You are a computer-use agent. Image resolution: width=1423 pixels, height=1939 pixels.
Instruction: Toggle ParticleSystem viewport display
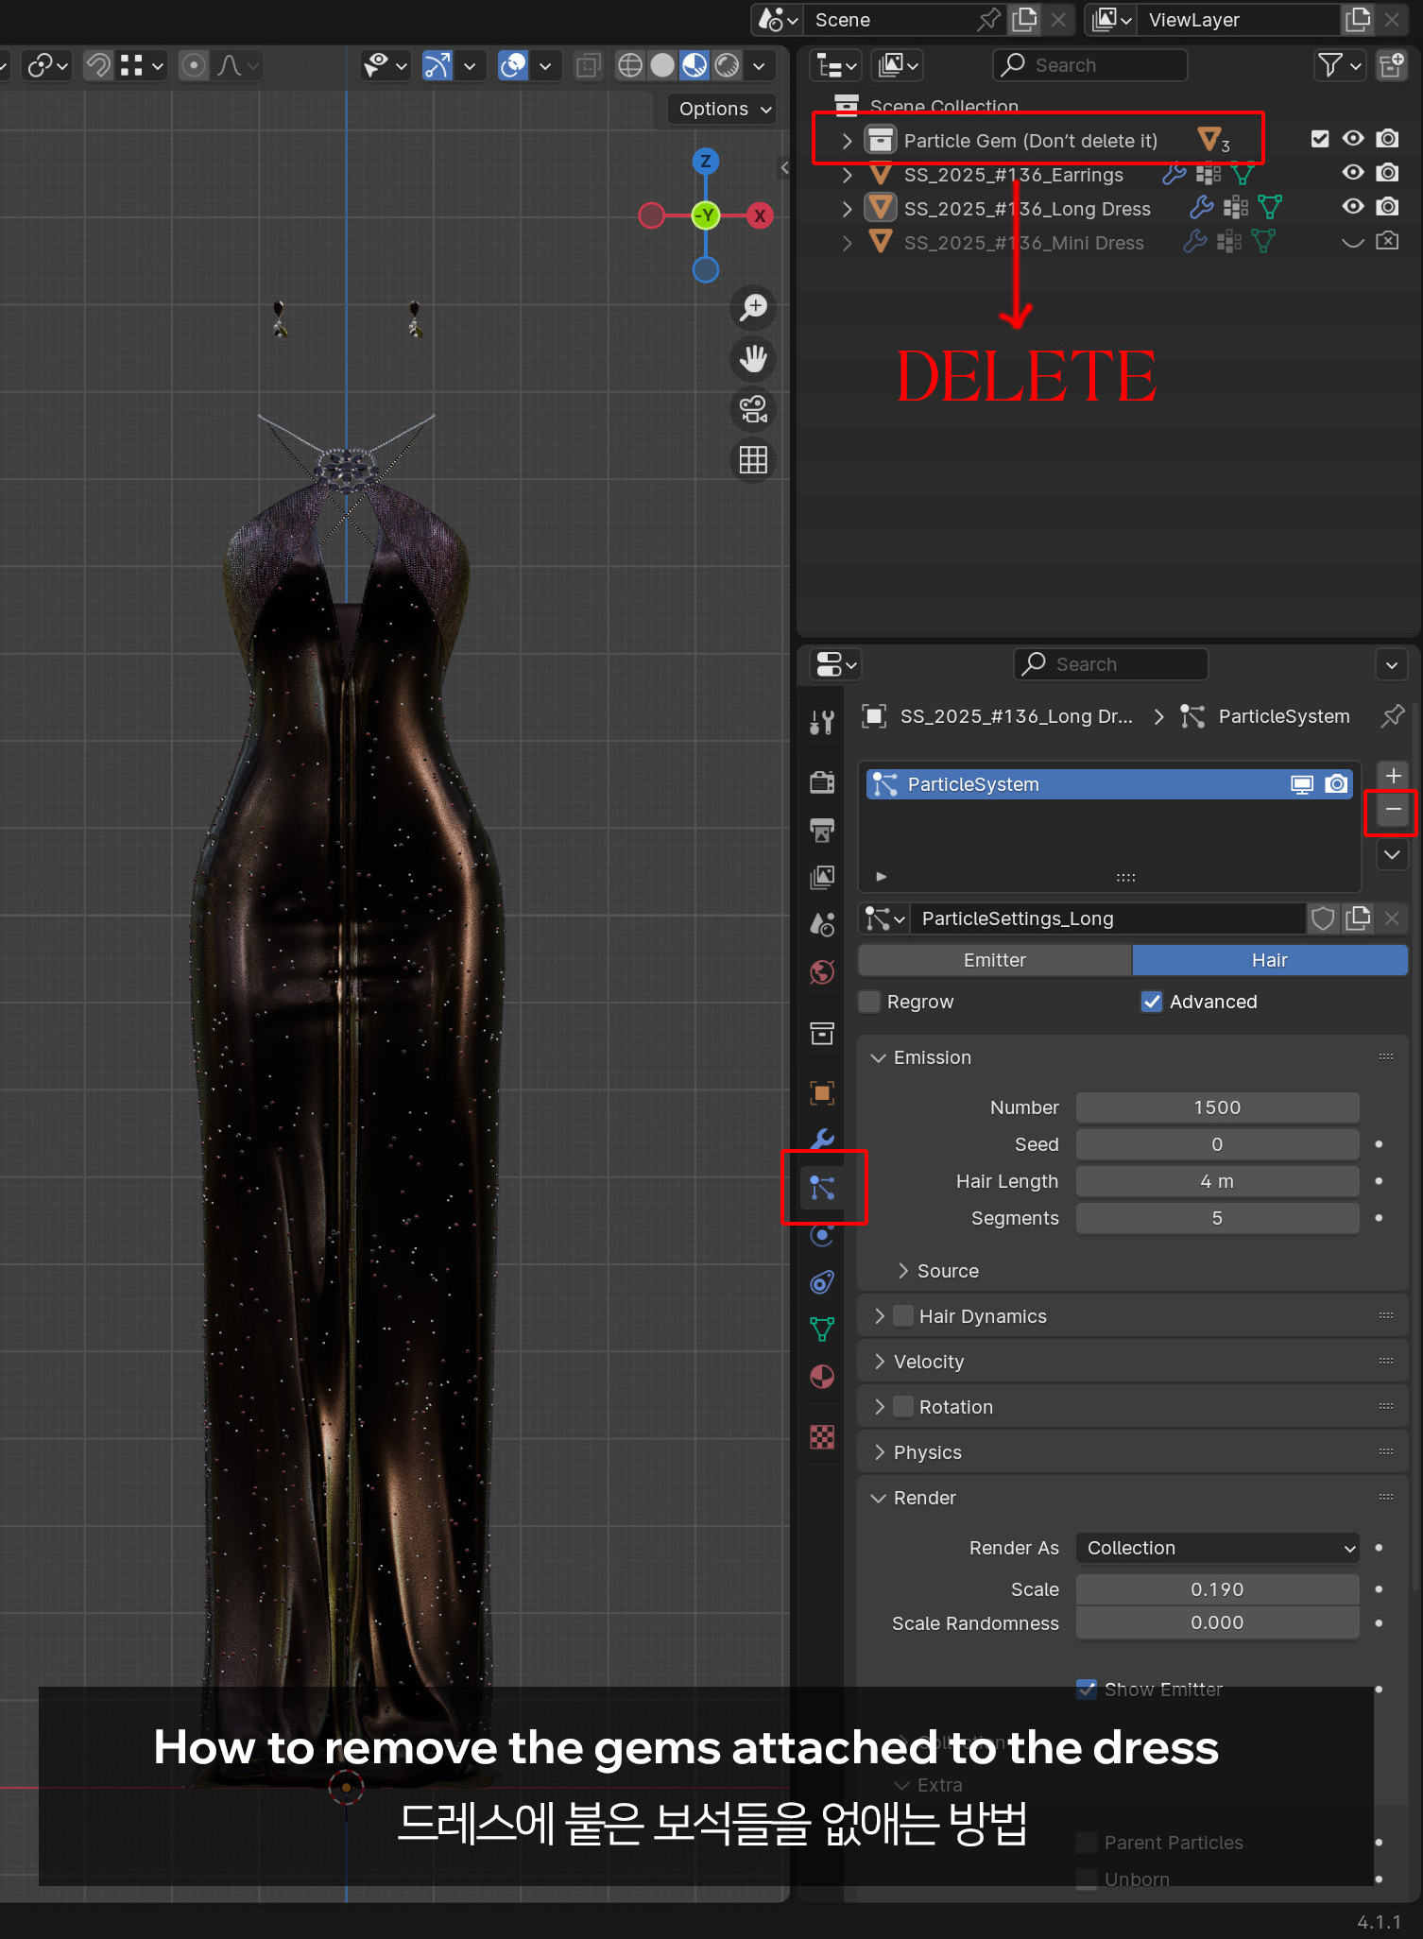point(1302,784)
